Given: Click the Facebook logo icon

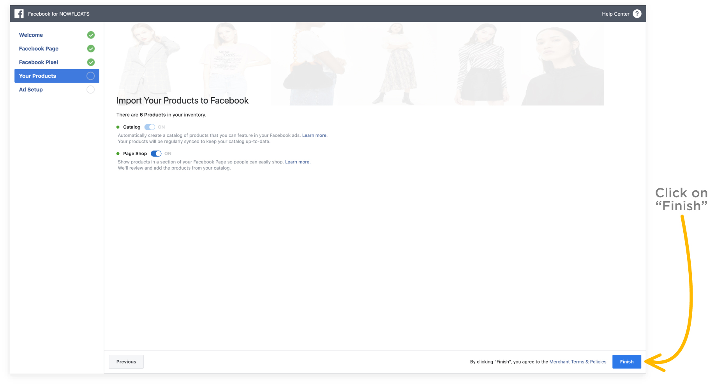Looking at the screenshot, I should pyautogui.click(x=19, y=14).
